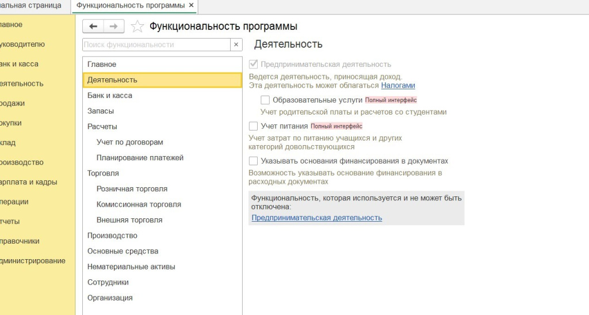Click the Предпринимательская деятельность checkbox
Viewport: 589px width, 315px height.
(x=253, y=64)
